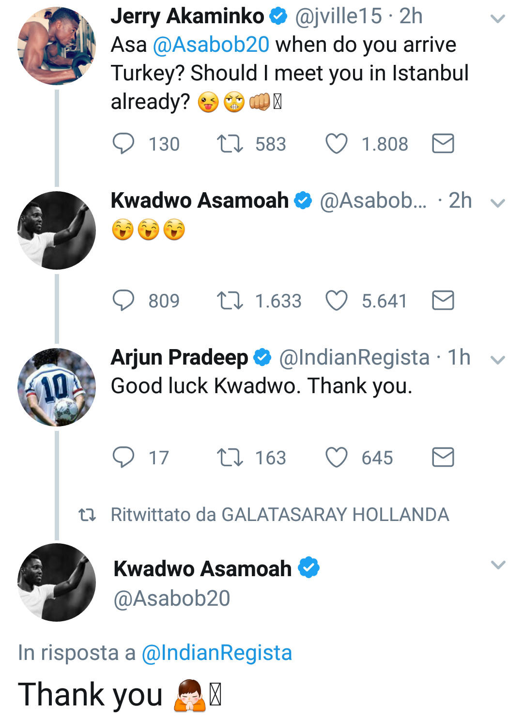Send Arjun Pradeep's tweet via direct message

click(443, 458)
